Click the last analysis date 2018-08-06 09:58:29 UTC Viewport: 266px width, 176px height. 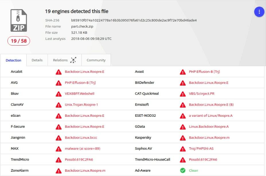pyautogui.click(x=91, y=39)
